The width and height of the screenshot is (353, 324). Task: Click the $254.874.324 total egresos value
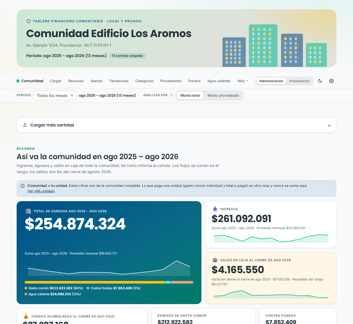[x=75, y=224]
